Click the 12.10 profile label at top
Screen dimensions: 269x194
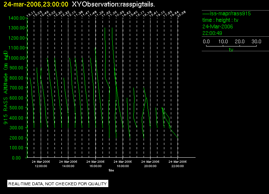[x=72, y=14]
